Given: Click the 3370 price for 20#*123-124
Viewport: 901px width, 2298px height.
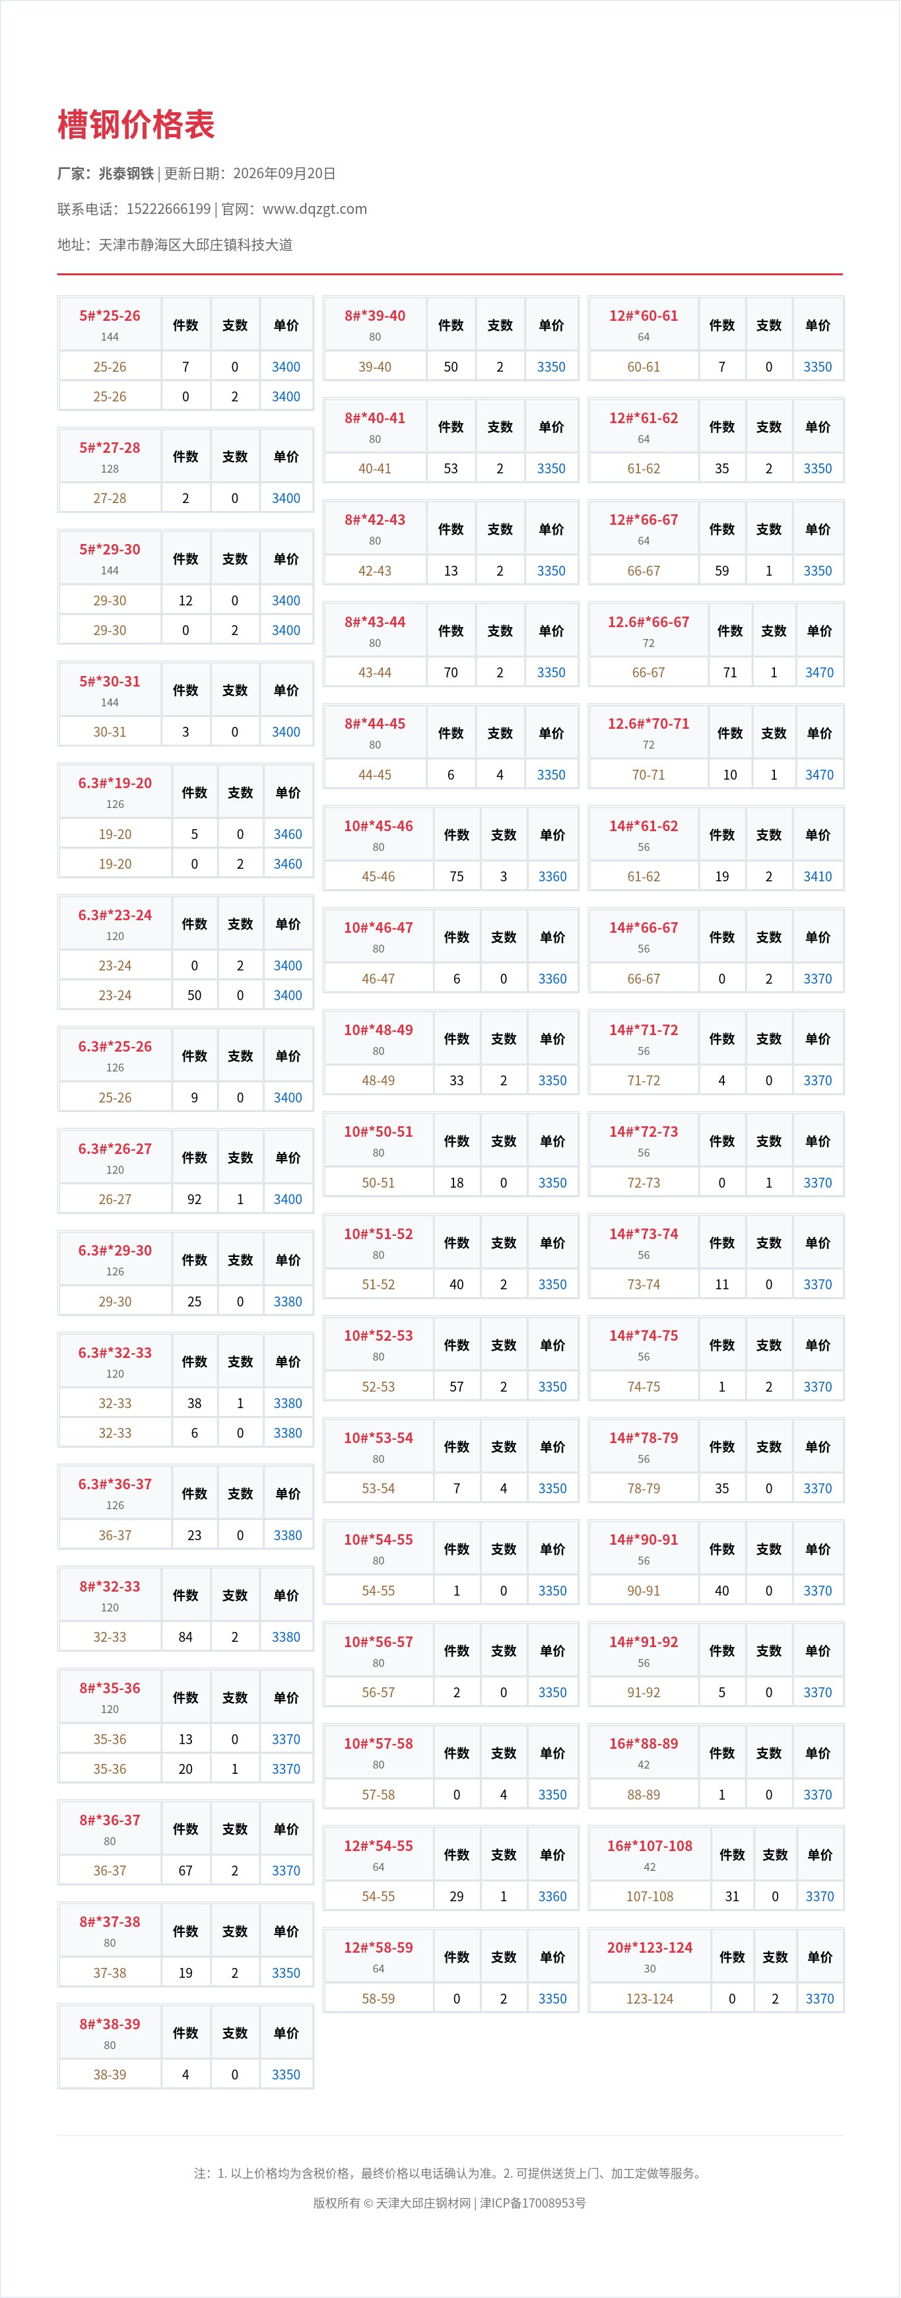Looking at the screenshot, I should [819, 1998].
